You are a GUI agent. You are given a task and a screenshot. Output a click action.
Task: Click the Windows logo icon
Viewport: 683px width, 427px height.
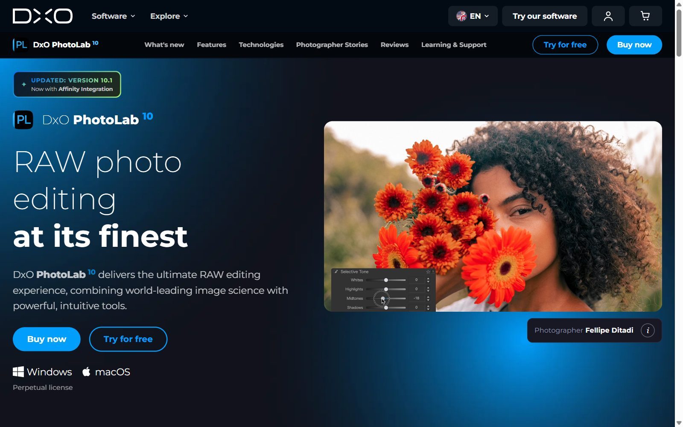18,372
